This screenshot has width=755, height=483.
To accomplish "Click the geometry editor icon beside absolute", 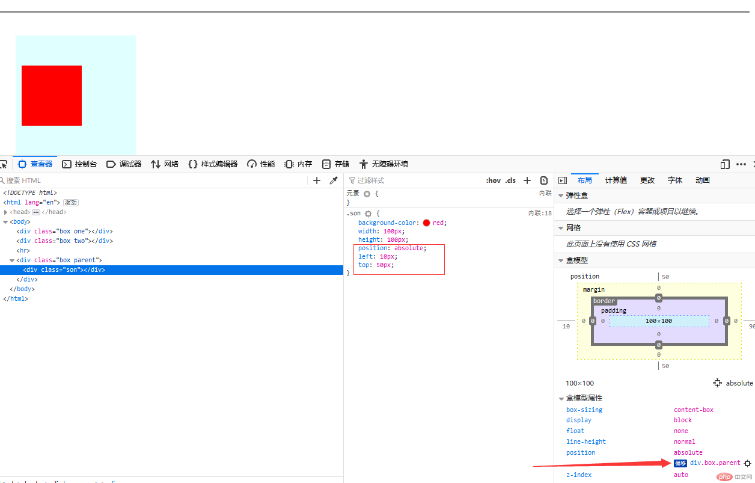I will click(717, 383).
